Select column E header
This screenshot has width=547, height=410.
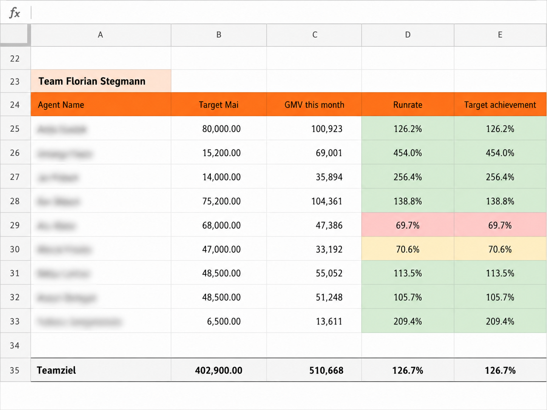[x=500, y=35]
